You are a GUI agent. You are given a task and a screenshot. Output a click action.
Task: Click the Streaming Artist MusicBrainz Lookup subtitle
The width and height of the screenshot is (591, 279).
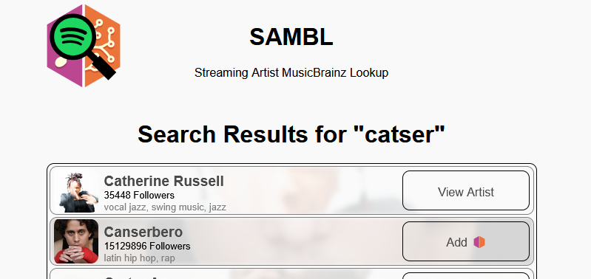pyautogui.click(x=291, y=72)
